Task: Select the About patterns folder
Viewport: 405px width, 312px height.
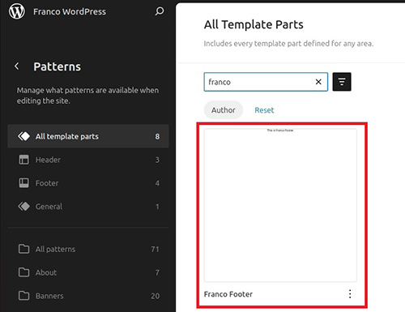Action: tap(88, 272)
